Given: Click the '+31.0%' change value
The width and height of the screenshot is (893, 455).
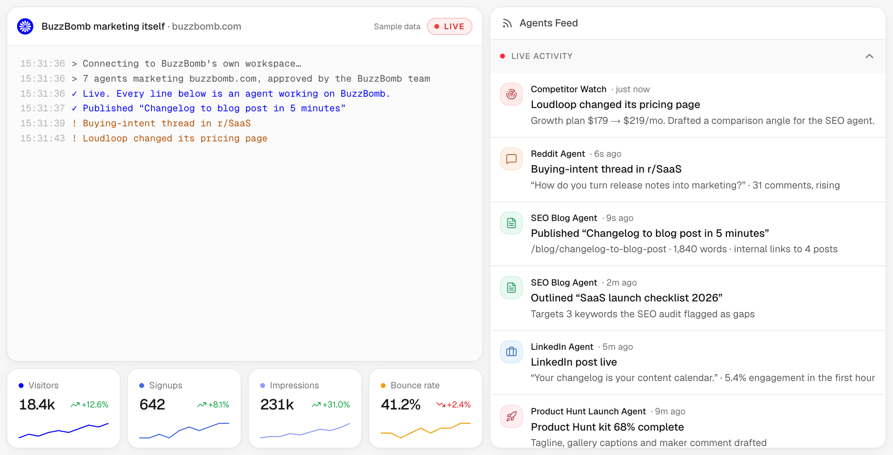Looking at the screenshot, I should 336,405.
